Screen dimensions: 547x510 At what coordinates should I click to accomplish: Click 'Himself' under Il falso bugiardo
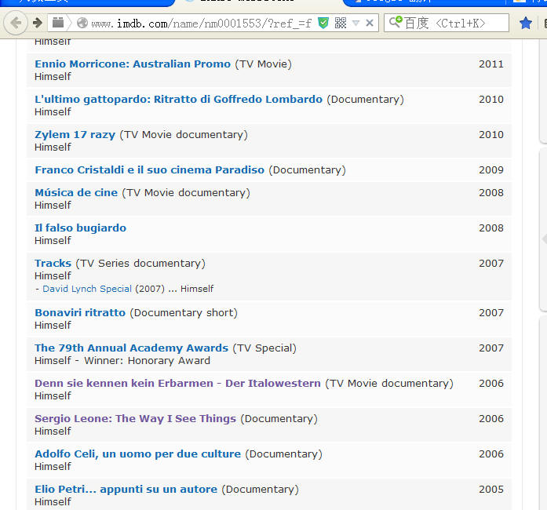[x=53, y=241]
